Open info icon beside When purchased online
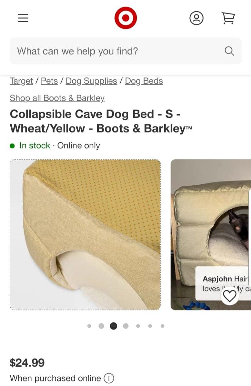 108,378
